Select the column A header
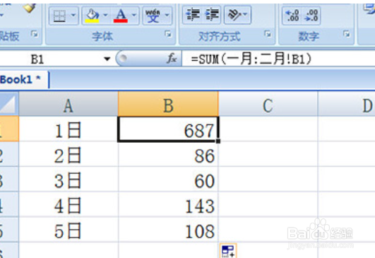 pyautogui.click(x=69, y=104)
